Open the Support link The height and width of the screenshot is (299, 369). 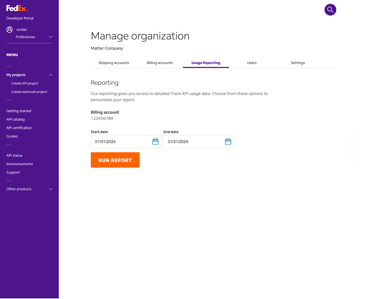tap(13, 173)
